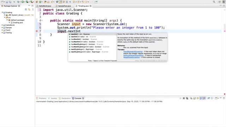Click the New Java Package toolbar icon

coord(37,2)
